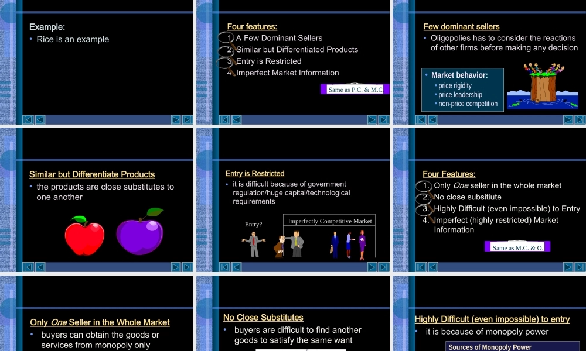The width and height of the screenshot is (586, 351).
Task: Click magnifier icon beside 'Similar but Differentiated Products'
Action: tap(227, 50)
